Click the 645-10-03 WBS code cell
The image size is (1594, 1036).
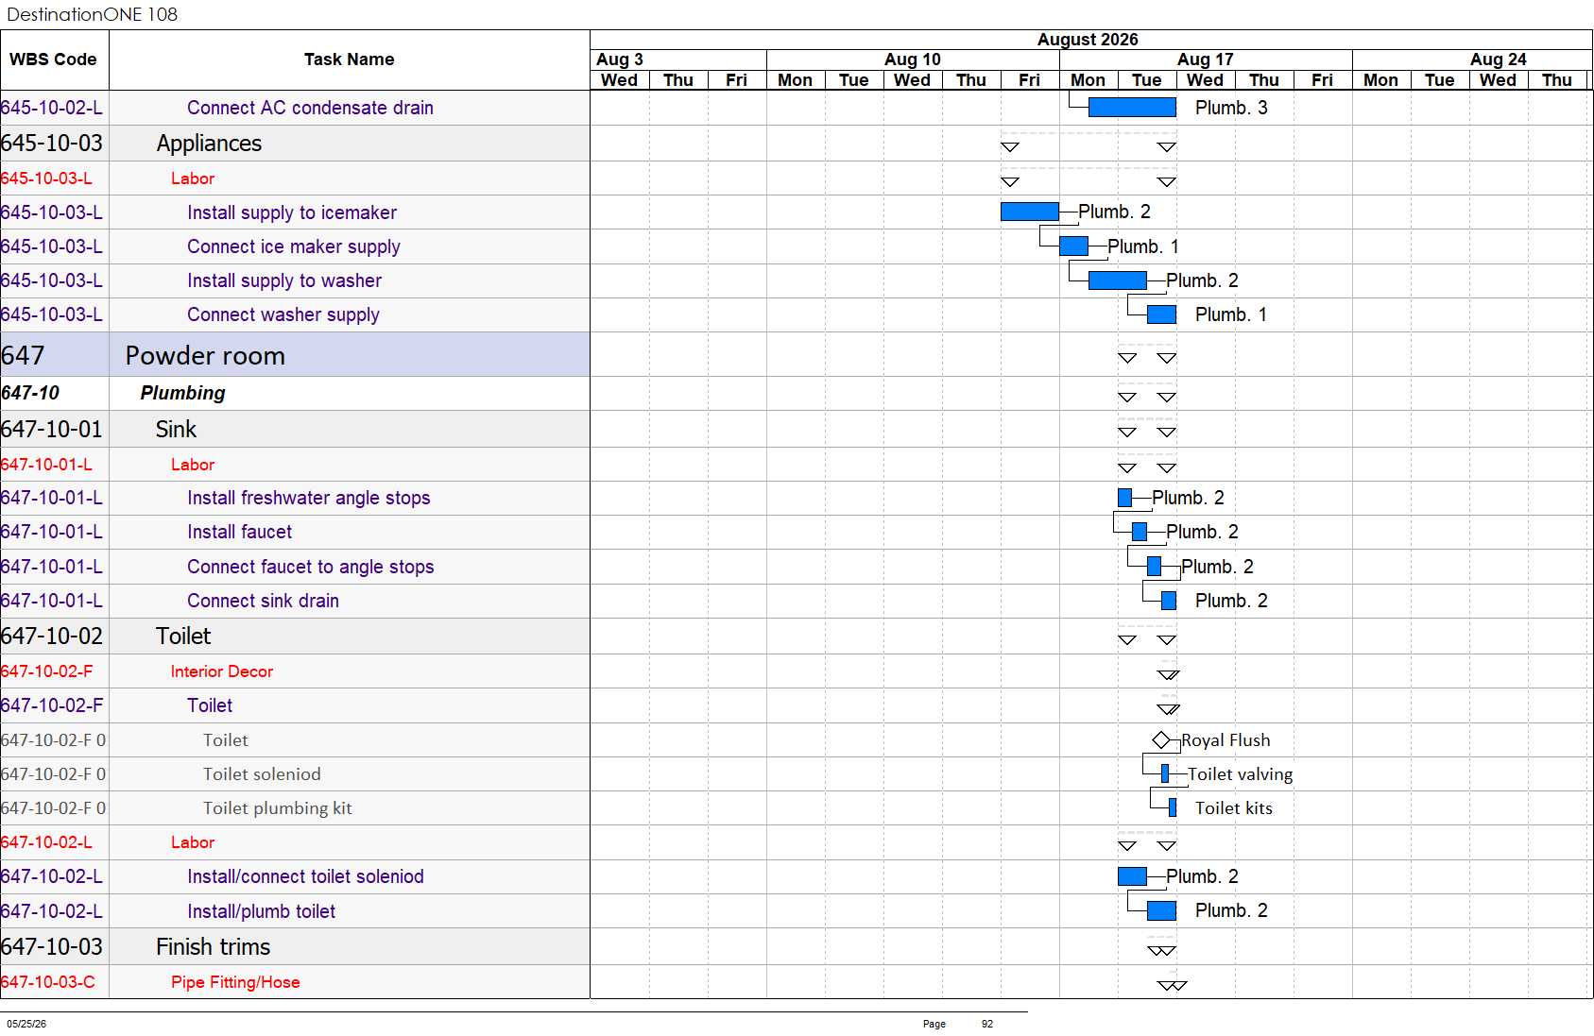54,144
